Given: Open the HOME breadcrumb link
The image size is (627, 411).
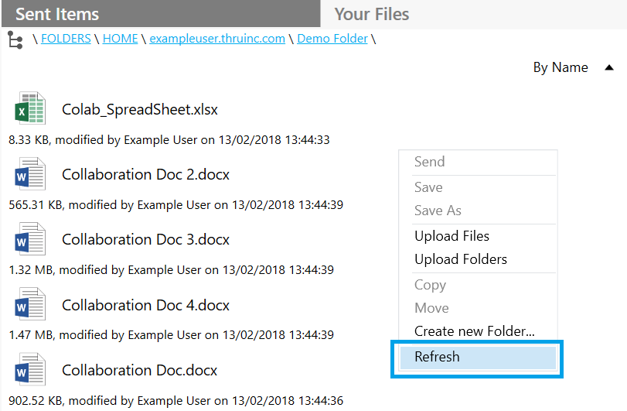Looking at the screenshot, I should pyautogui.click(x=121, y=39).
